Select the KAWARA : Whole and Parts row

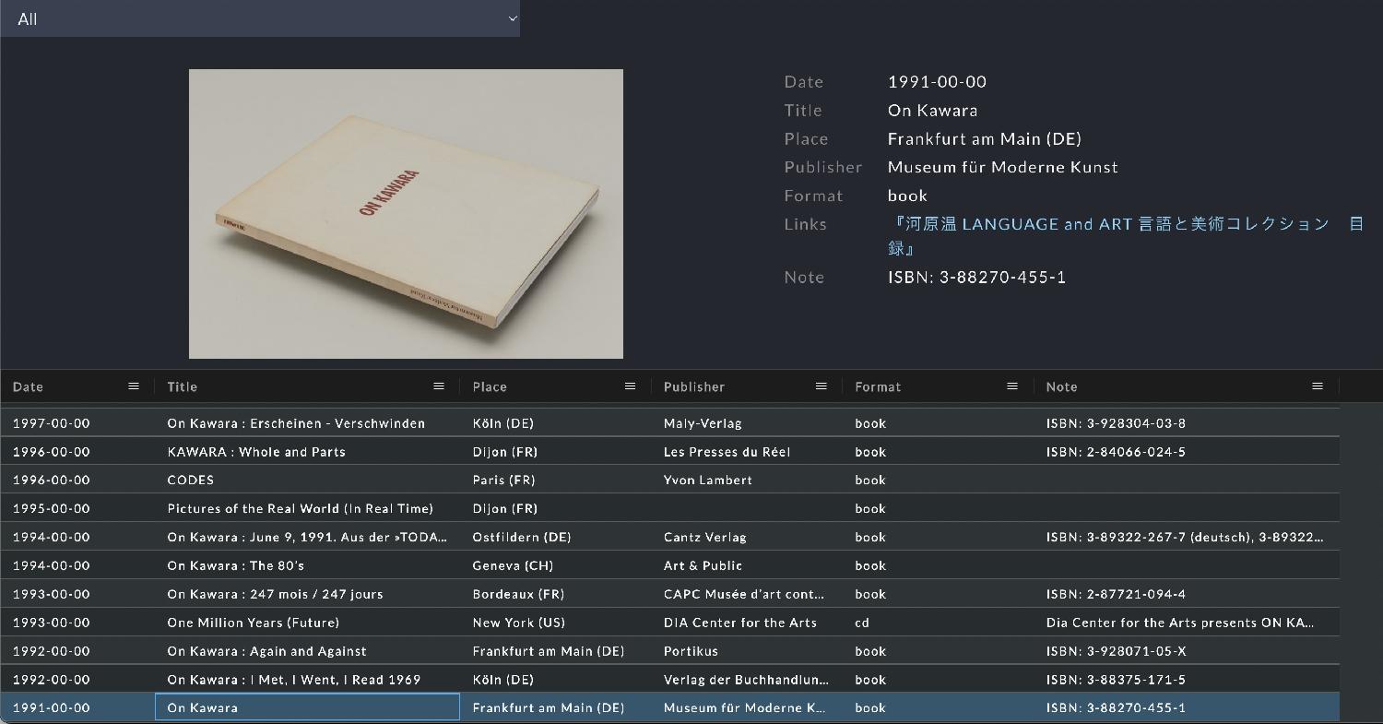[x=256, y=452]
